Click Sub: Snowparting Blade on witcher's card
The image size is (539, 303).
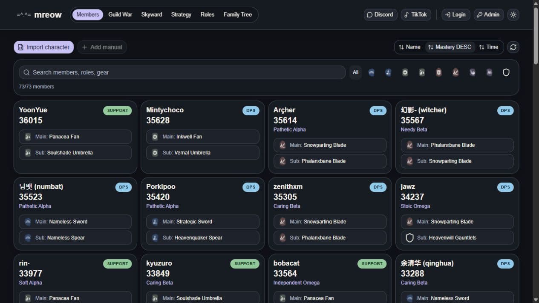(x=457, y=161)
